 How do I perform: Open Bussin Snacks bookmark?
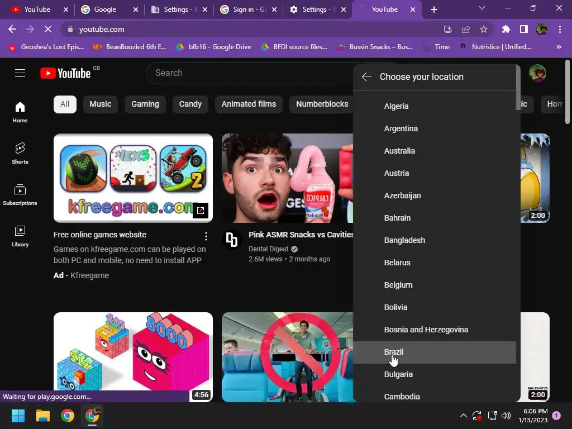pyautogui.click(x=375, y=47)
